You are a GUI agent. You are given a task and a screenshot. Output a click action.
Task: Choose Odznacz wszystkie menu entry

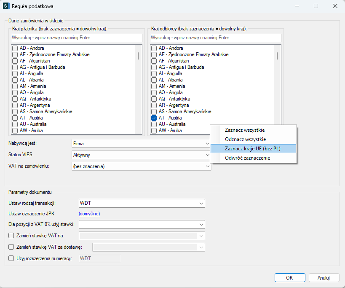click(x=245, y=139)
